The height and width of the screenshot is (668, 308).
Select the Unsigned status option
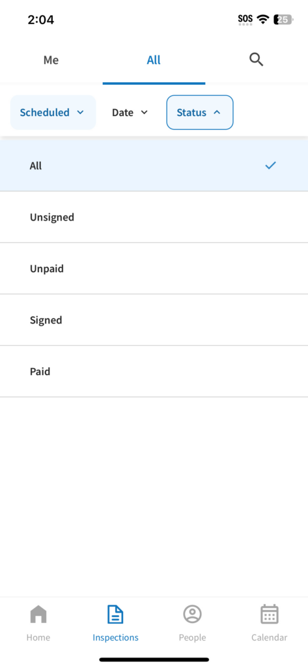coord(154,217)
